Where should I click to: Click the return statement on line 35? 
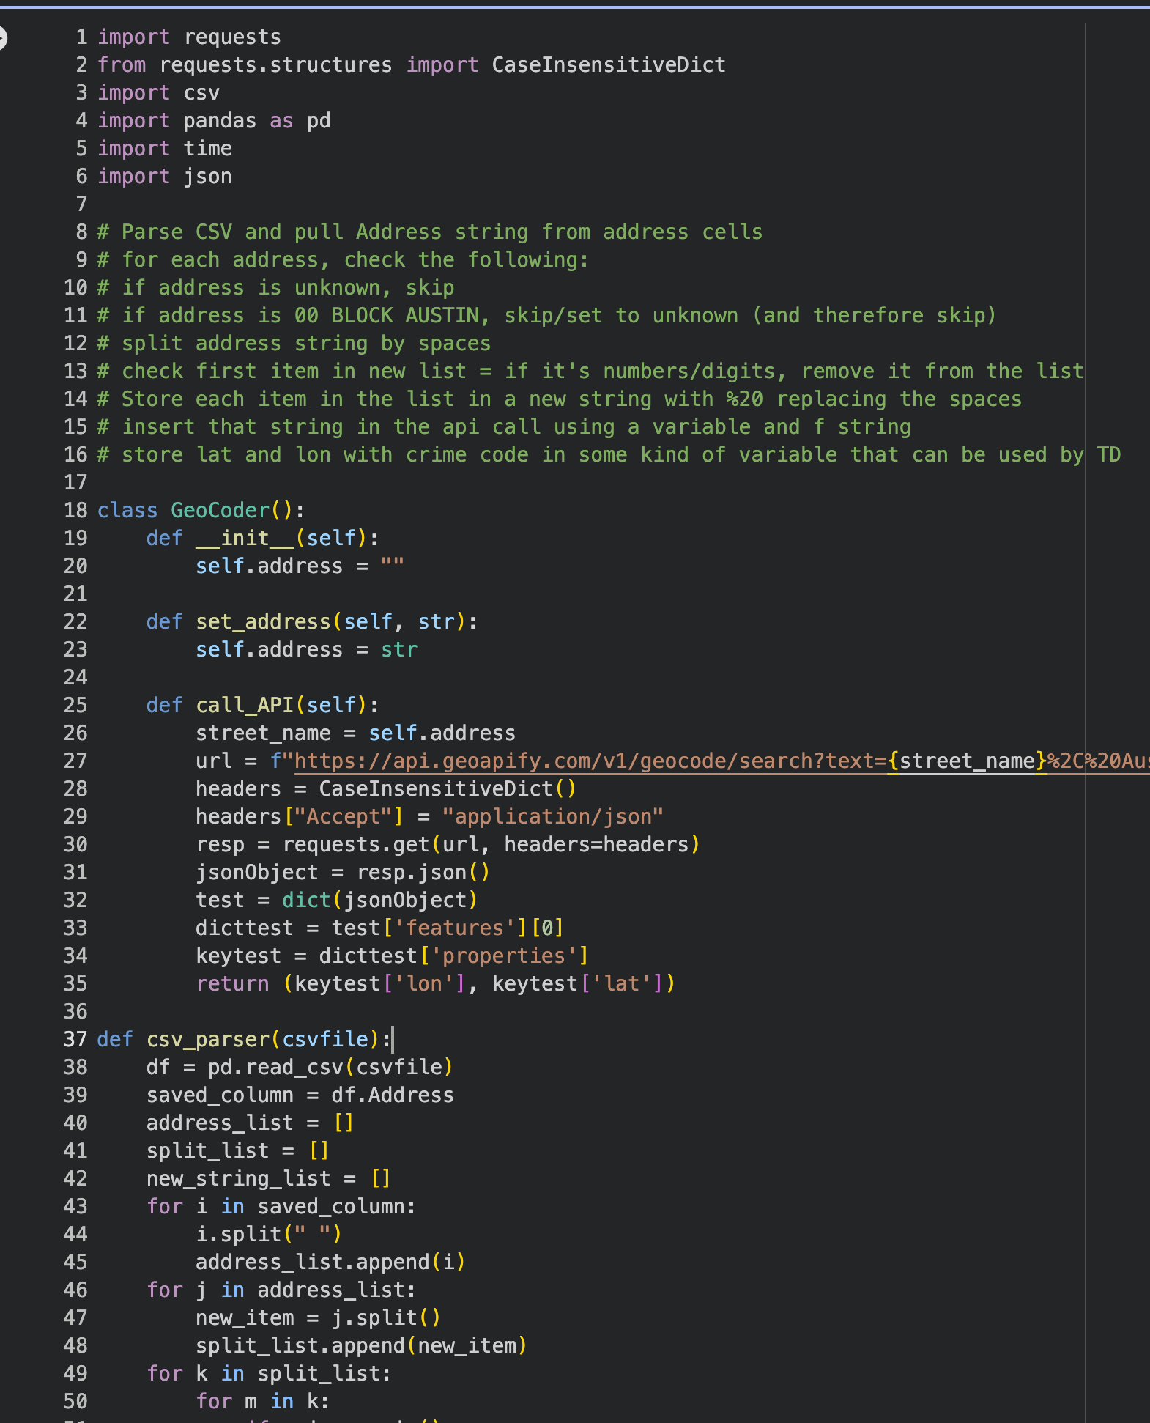435,984
